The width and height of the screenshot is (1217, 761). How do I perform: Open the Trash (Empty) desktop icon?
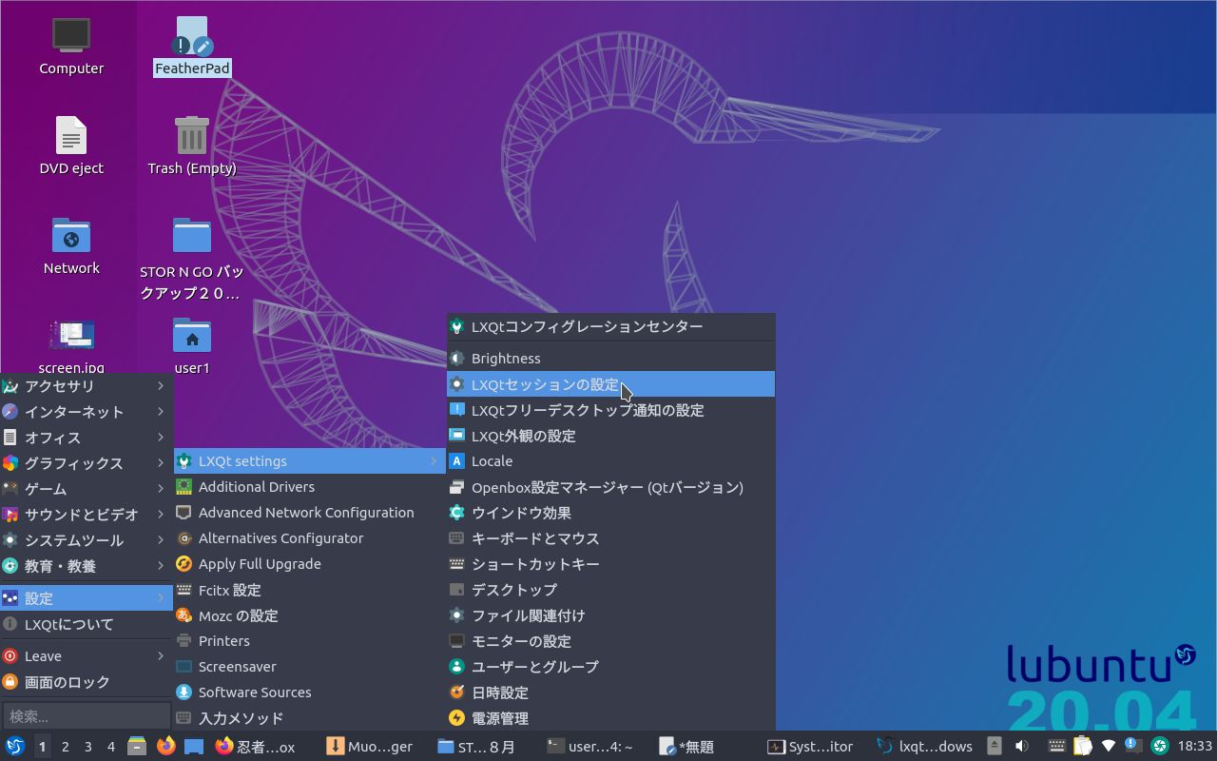click(x=192, y=146)
